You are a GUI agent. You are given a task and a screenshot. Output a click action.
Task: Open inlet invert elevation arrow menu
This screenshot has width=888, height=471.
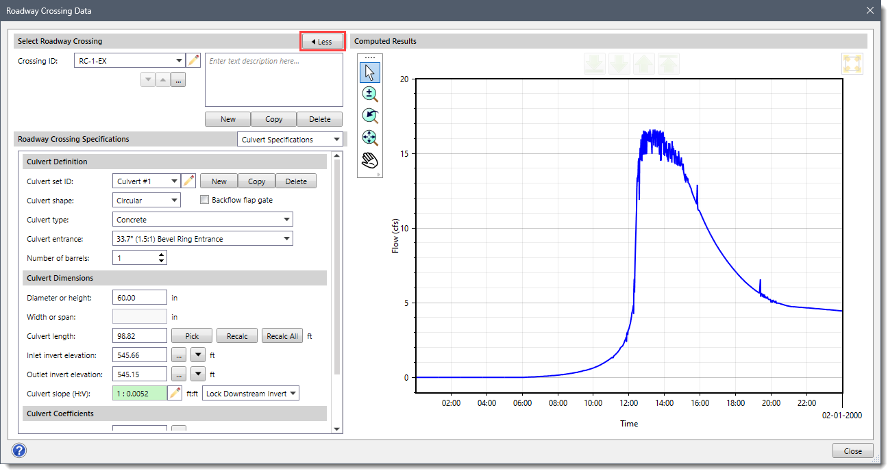pos(197,355)
